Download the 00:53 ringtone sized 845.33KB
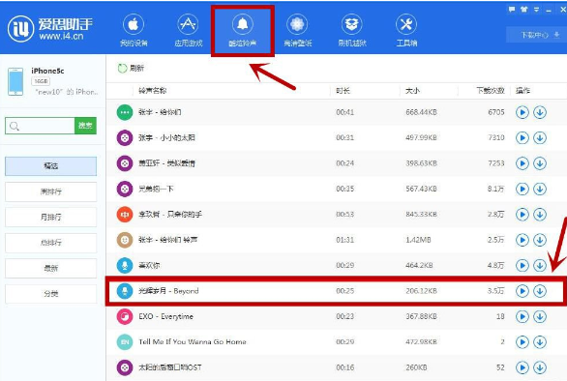Viewport: 567px width, 381px height. click(x=540, y=215)
